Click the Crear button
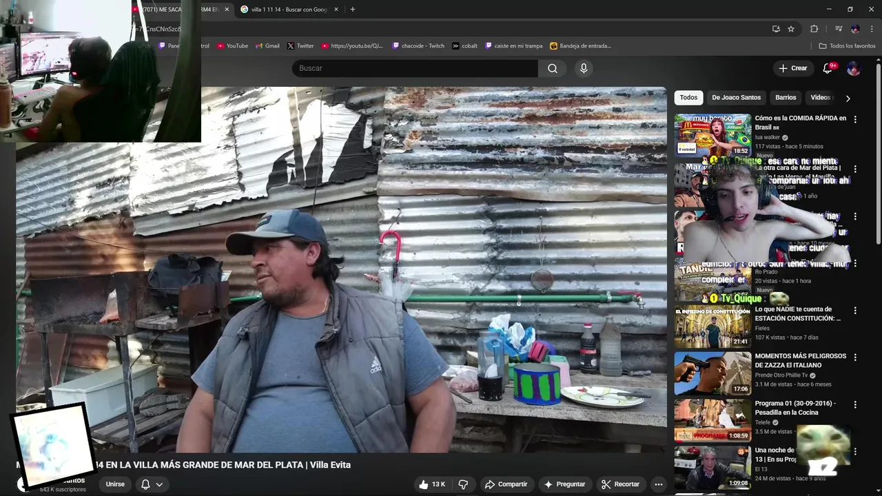882x496 pixels. coord(792,68)
